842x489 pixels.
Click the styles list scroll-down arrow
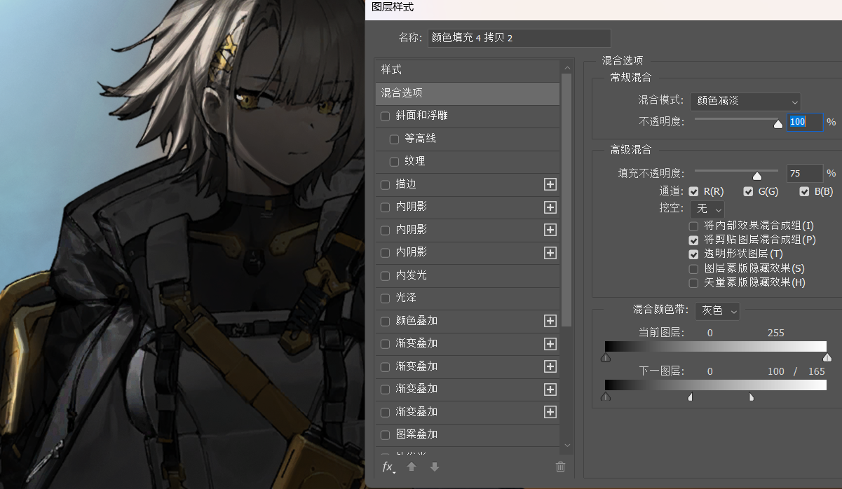(567, 445)
